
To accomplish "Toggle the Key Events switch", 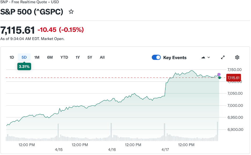I will point(156,57).
